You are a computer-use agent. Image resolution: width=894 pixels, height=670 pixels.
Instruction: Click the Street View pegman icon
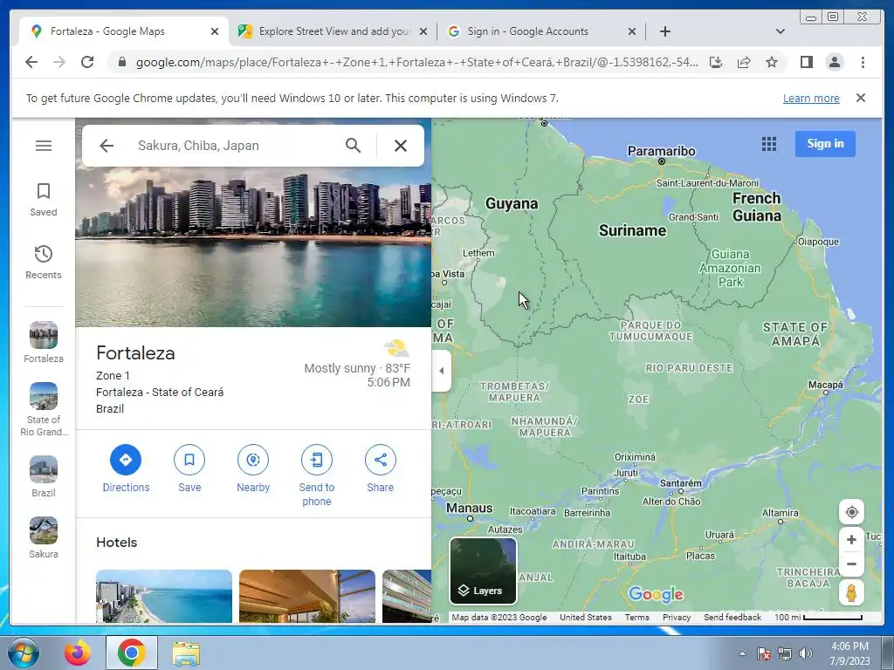[851, 593]
